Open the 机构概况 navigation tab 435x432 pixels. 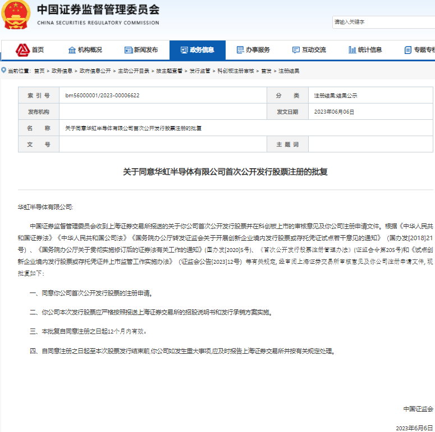point(85,50)
